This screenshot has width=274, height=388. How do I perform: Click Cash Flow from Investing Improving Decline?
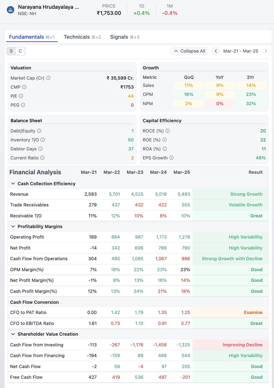pyautogui.click(x=243, y=345)
